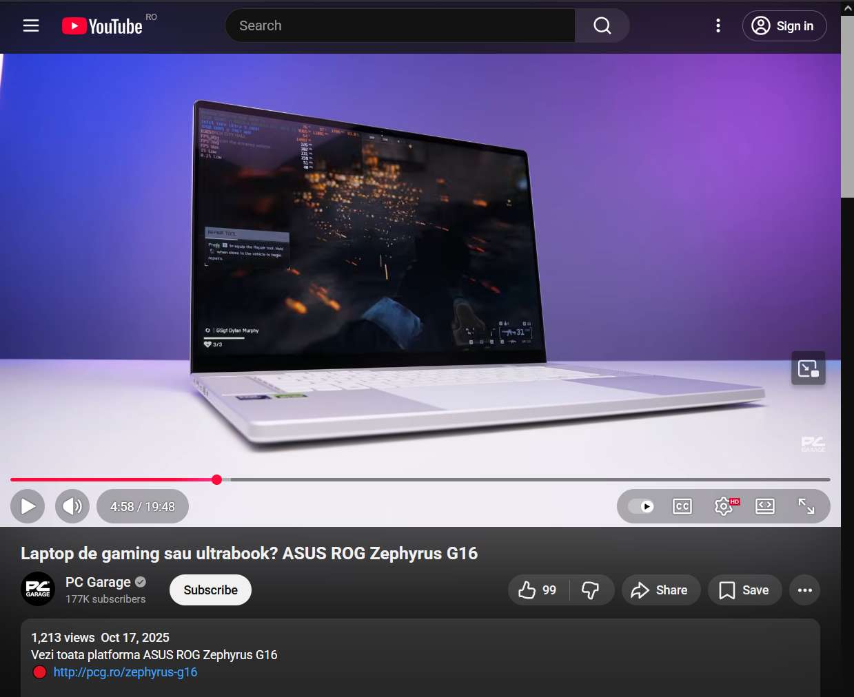
Task: Click the miniplayer overlay icon on video
Action: [x=808, y=368]
